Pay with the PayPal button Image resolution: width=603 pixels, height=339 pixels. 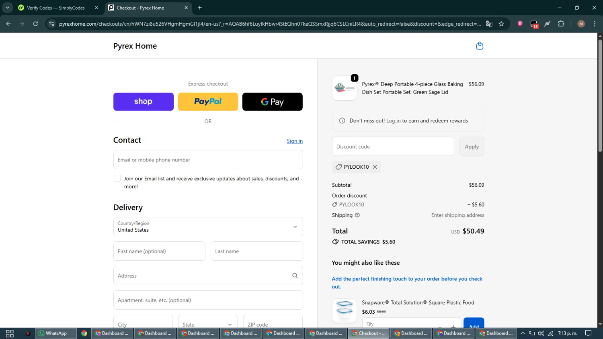coord(208,102)
